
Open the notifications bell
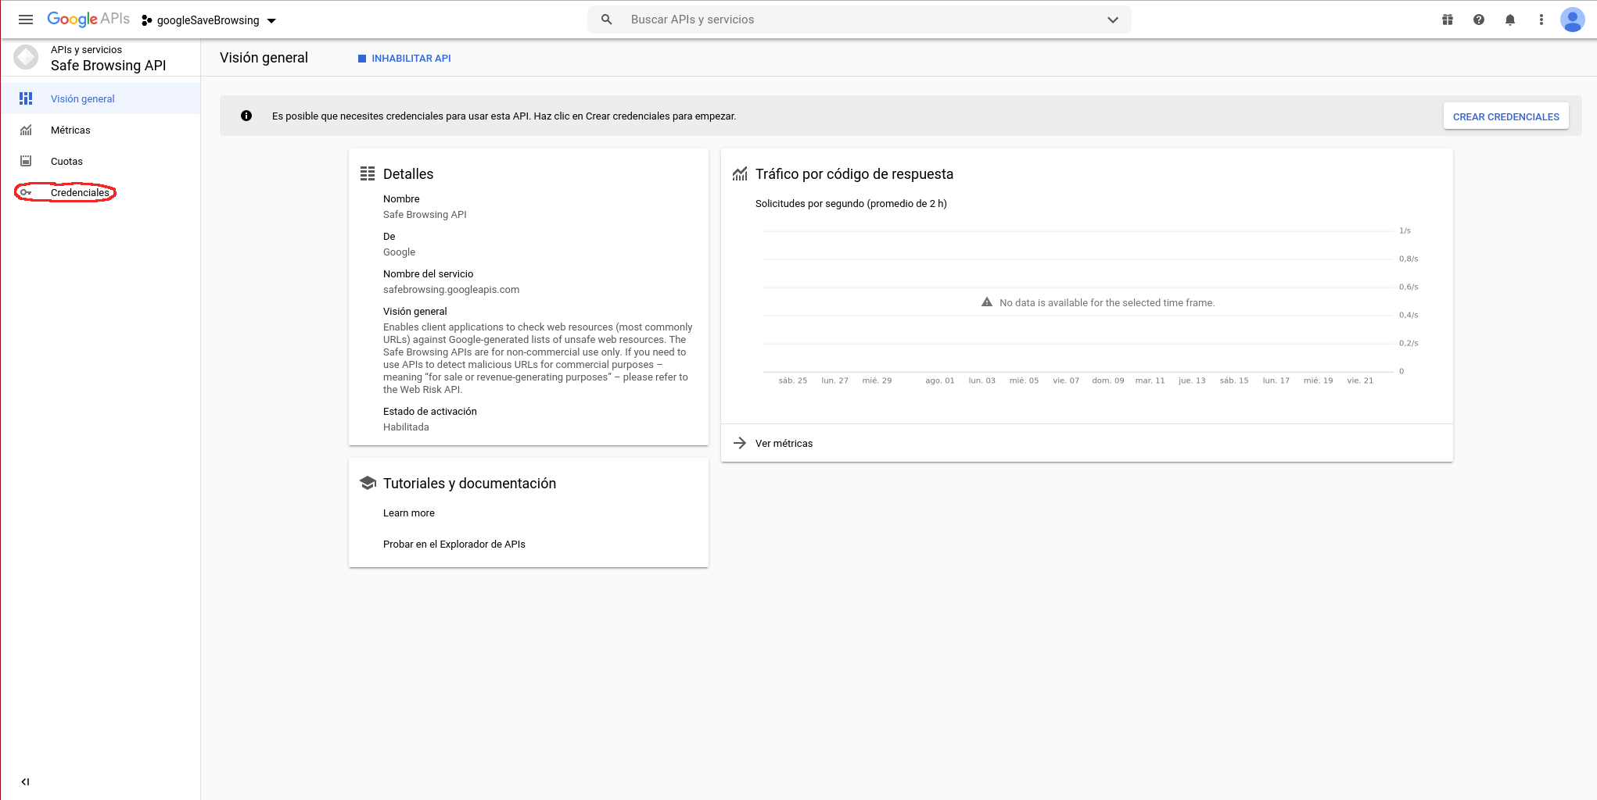[x=1510, y=20]
